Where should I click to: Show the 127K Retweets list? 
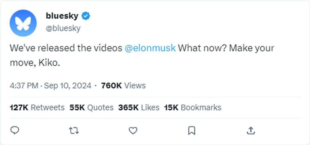tap(37, 108)
